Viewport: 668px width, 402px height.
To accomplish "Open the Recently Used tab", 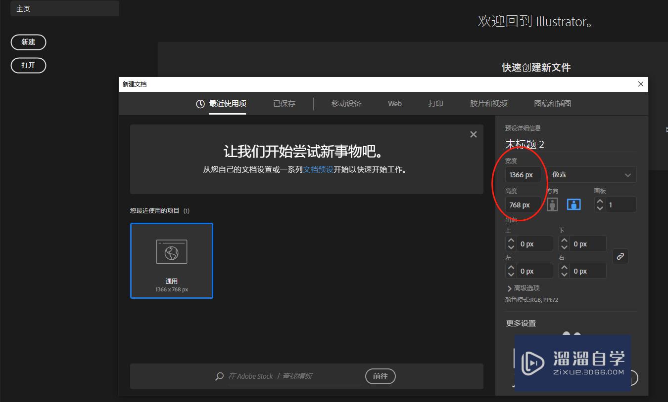I will click(x=221, y=104).
